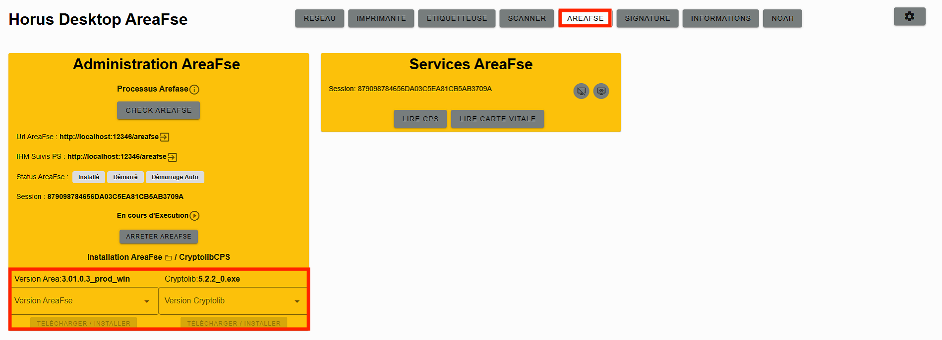Click LIRE CARTE VITALE button
The image size is (942, 340).
(497, 119)
